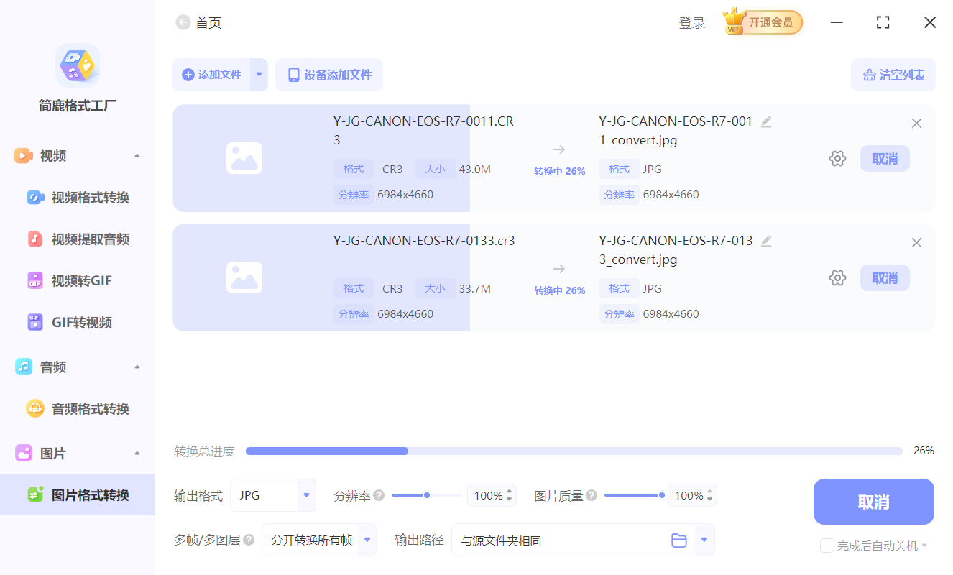Cancel conversion of Y-JG-CANON-EOS-R7-0133 file
Image resolution: width=953 pixels, height=575 pixels.
885,278
